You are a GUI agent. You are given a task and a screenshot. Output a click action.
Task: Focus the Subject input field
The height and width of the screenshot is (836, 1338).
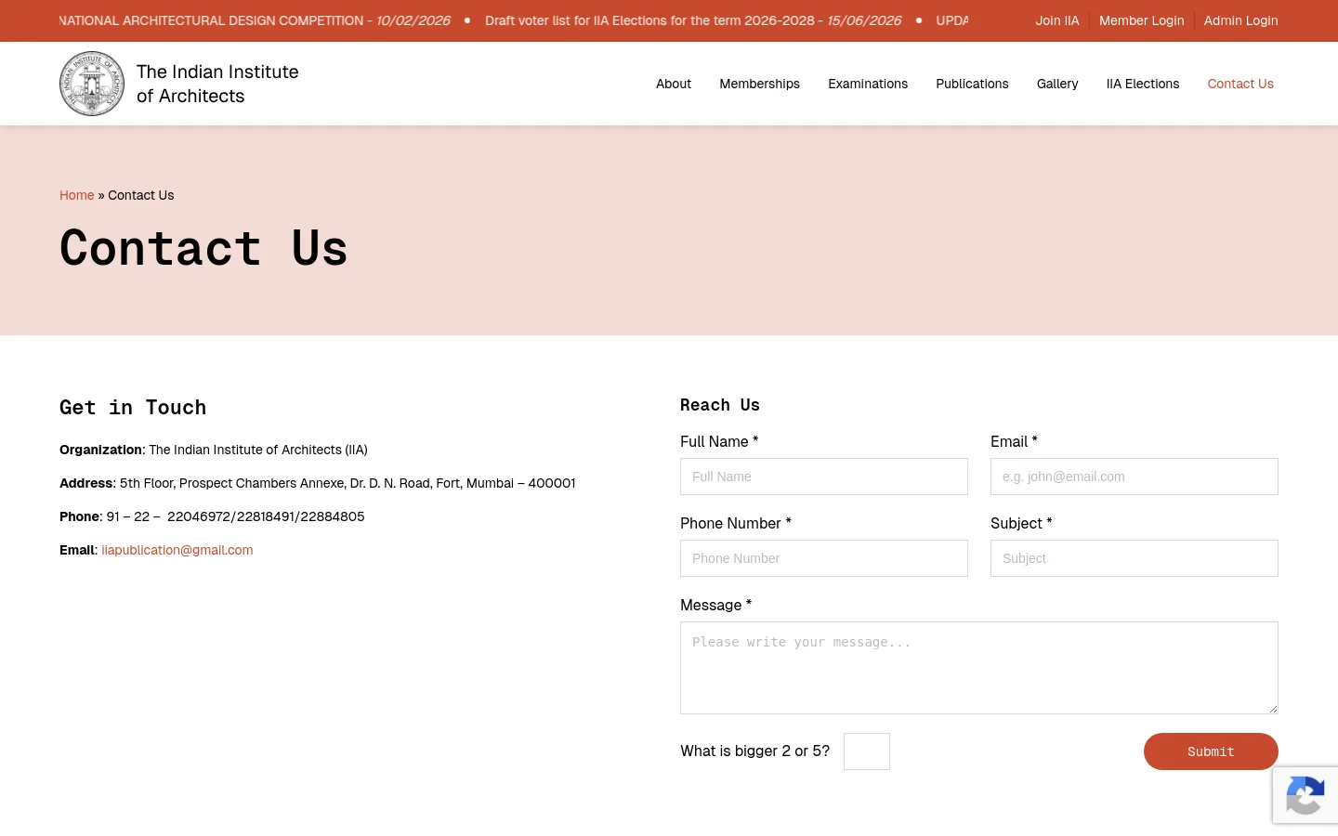(x=1135, y=558)
